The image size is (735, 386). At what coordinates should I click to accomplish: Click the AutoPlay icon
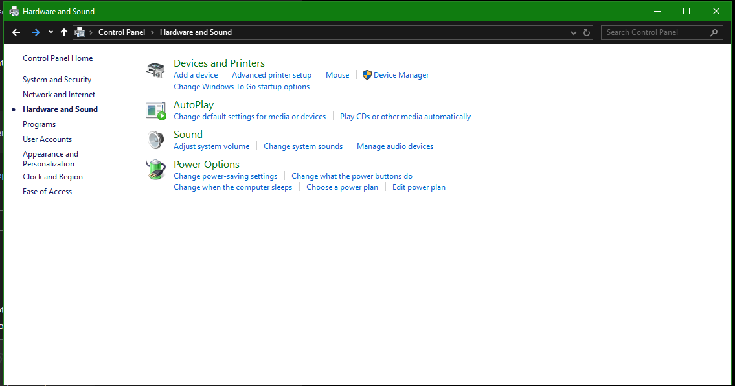(x=155, y=111)
